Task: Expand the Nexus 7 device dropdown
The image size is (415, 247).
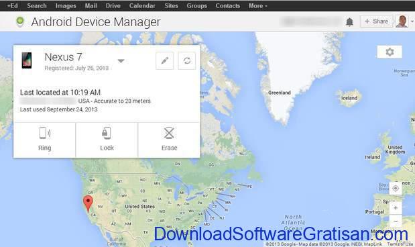Action: tap(121, 61)
